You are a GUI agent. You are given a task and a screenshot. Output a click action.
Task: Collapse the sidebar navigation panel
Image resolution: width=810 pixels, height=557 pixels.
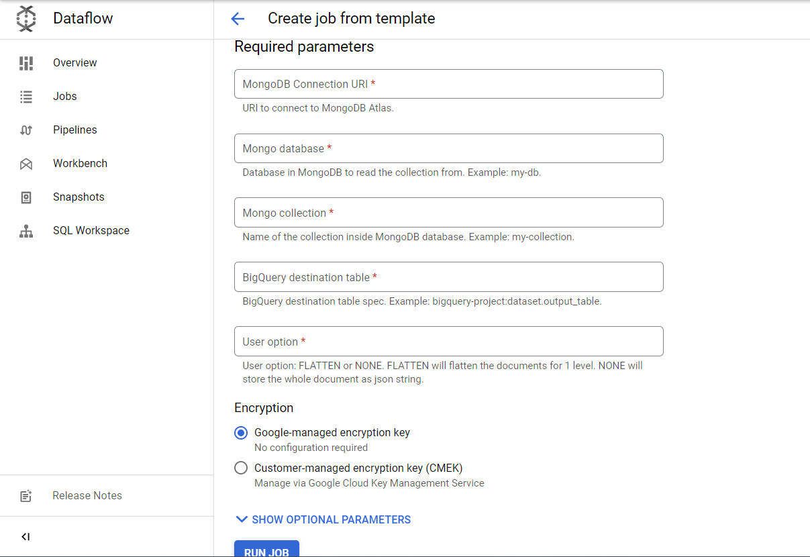[x=26, y=537]
